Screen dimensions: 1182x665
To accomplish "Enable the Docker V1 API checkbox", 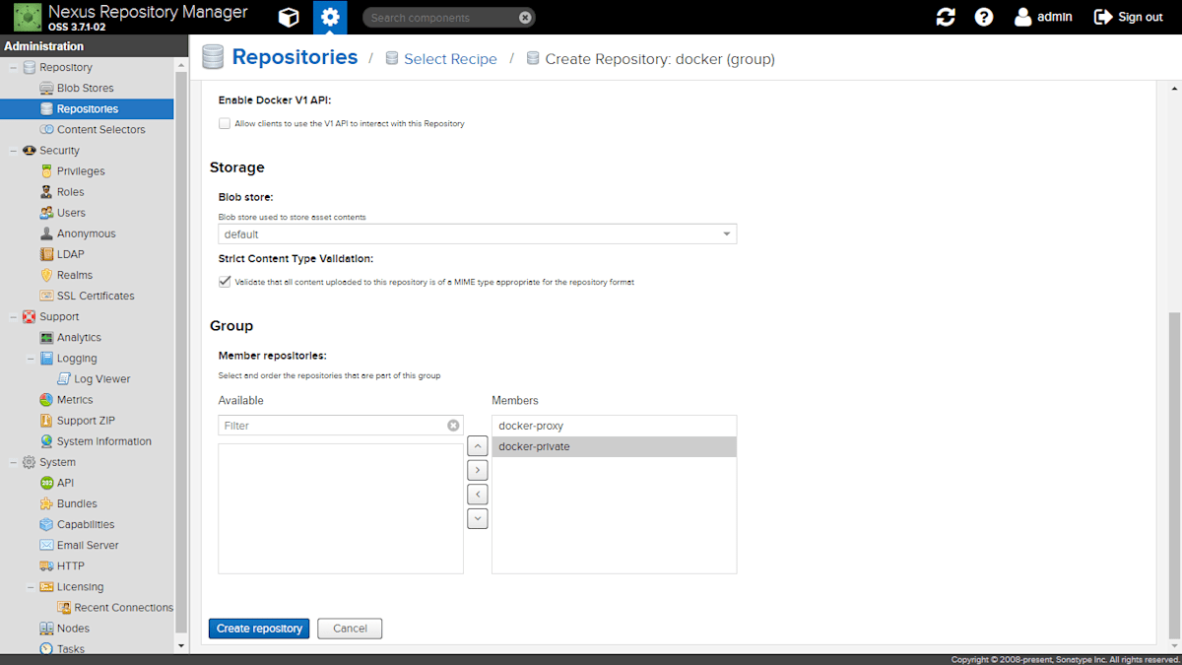I will pos(225,123).
